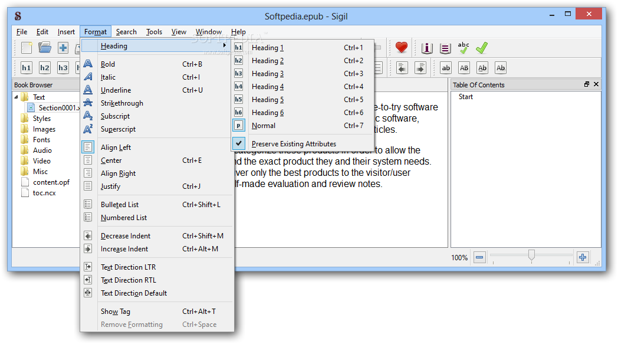Collapse the Text folder in Book Browser
The width and height of the screenshot is (618, 344).
coord(16,97)
